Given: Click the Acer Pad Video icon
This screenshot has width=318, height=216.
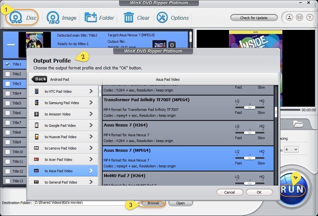Looking at the screenshot, I should [x=36, y=160].
